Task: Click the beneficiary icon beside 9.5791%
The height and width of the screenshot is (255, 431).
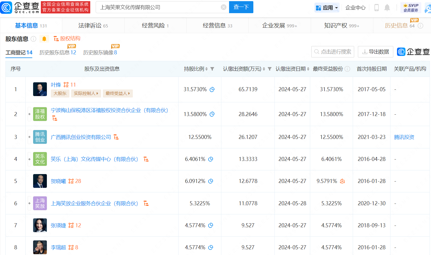Action: click(342, 181)
